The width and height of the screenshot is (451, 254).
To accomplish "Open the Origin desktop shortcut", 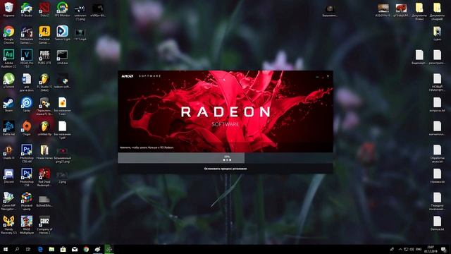I will coord(27,128).
